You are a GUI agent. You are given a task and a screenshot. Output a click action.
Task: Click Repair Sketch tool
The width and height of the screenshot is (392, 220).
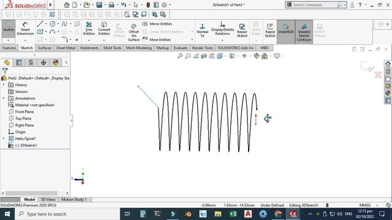[x=242, y=31]
